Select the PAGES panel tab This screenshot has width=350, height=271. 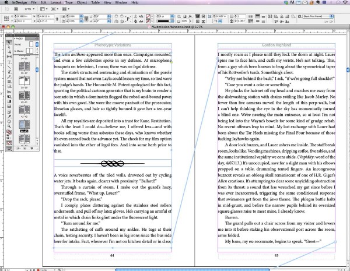coord(20,38)
